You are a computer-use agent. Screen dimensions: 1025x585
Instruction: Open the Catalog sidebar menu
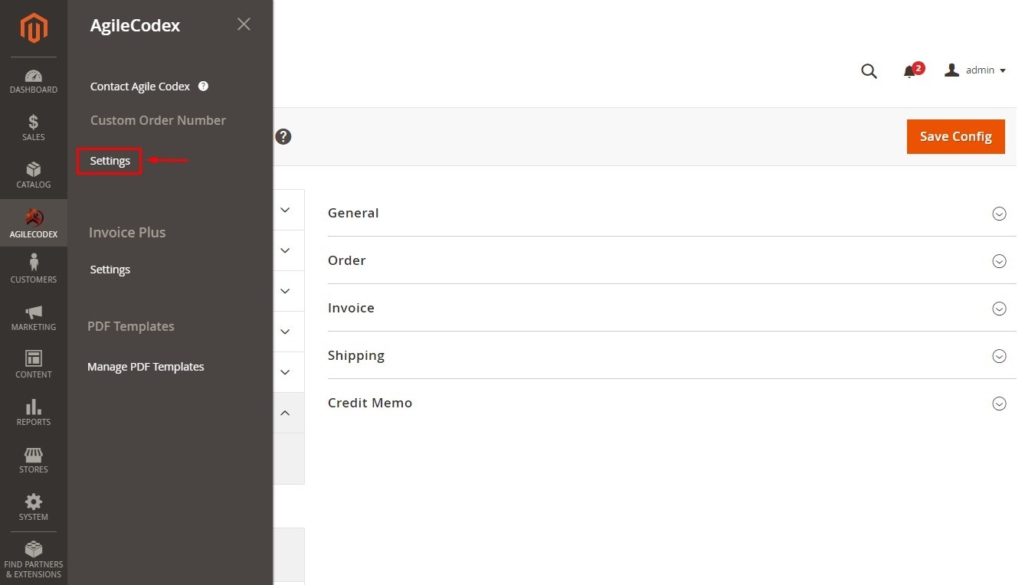point(34,176)
